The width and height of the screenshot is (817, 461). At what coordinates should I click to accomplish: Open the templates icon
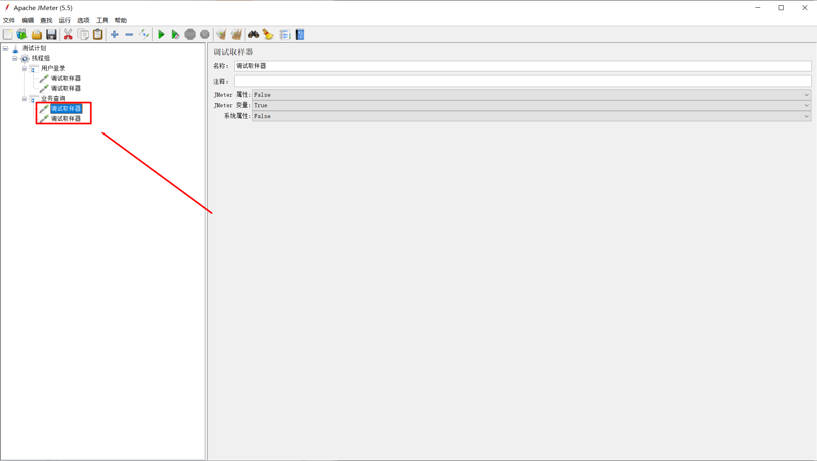[22, 35]
